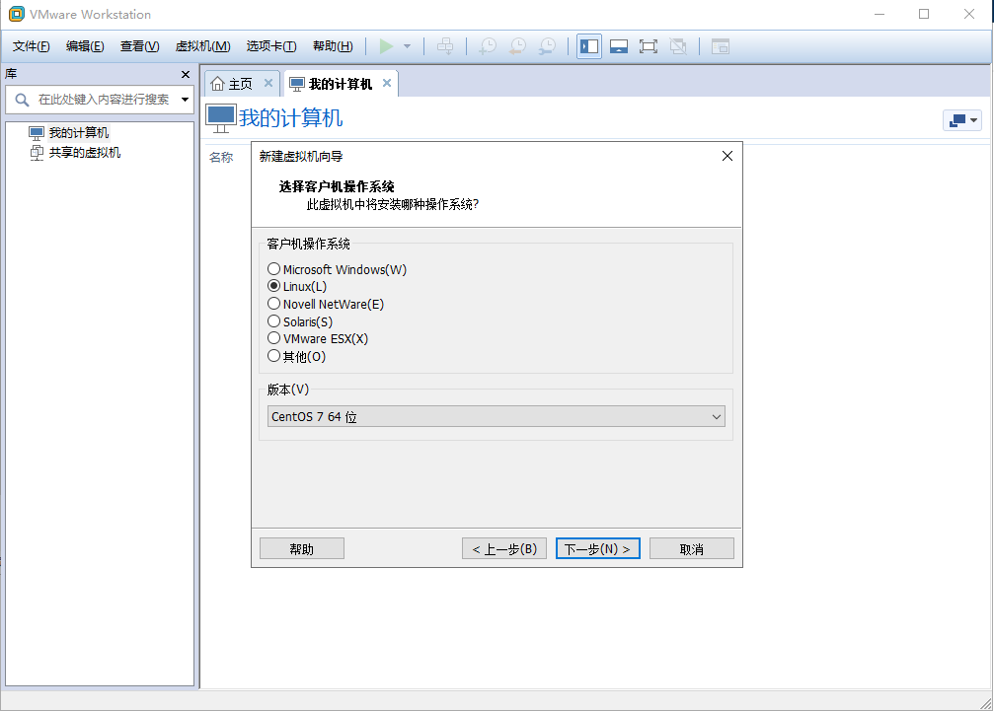Screen dimensions: 994x711
Task: Minimize the VMware Workstation window
Action: click(879, 14)
